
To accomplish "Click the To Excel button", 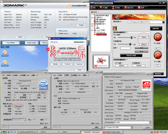I will 67,64.
